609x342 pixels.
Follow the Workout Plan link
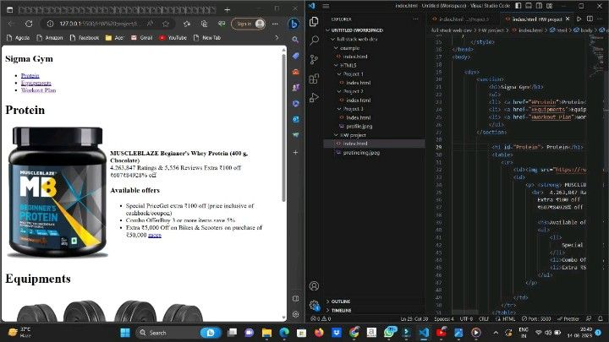click(38, 90)
